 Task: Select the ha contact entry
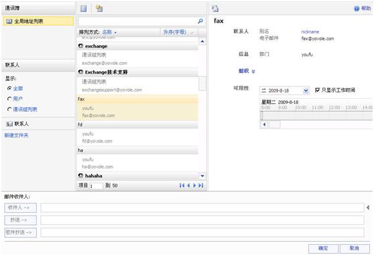[x=138, y=159]
